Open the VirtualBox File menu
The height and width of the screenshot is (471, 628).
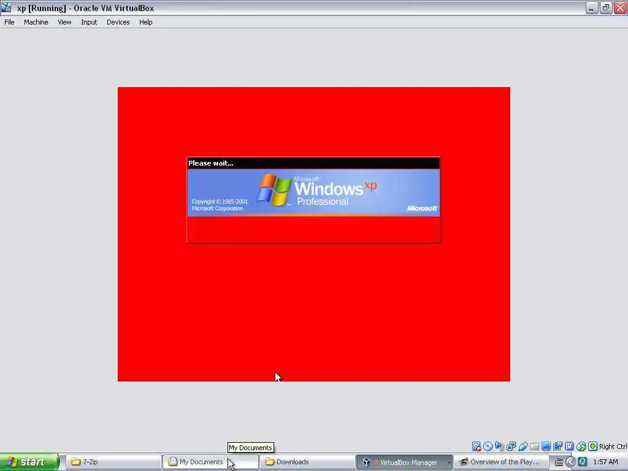coord(9,22)
